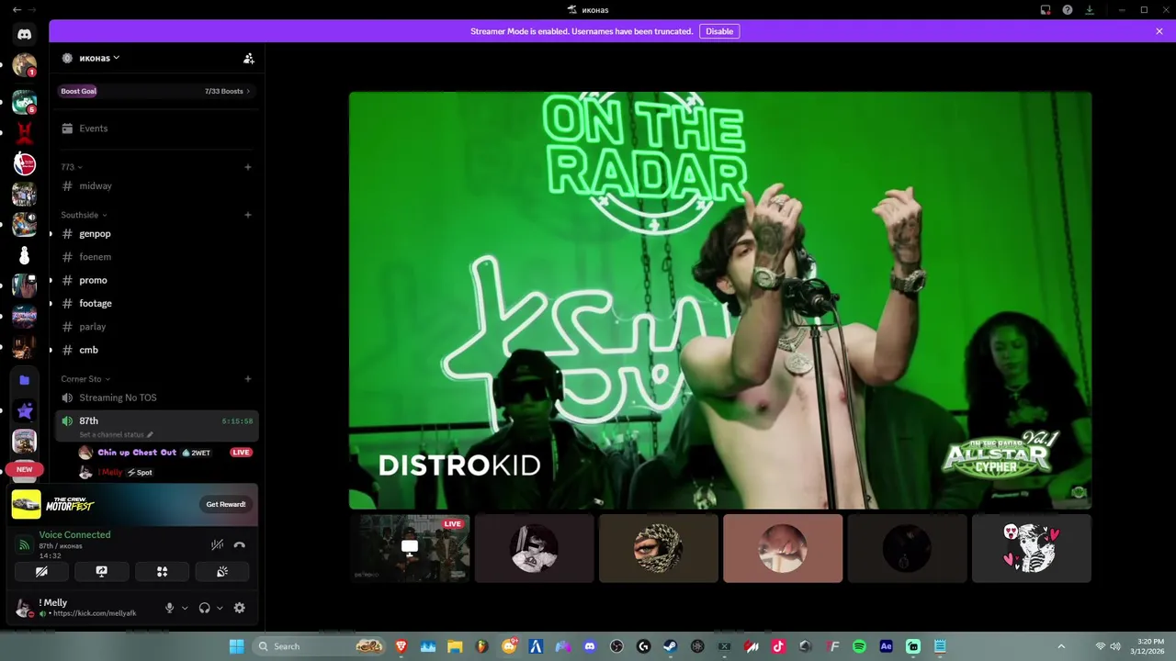Open Discord help question mark icon
This screenshot has height=661, width=1176.
[1068, 10]
